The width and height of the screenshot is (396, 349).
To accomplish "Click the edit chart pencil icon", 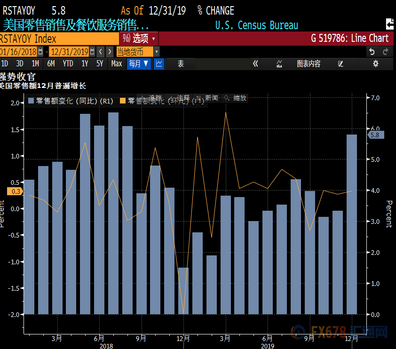I will click(x=341, y=63).
